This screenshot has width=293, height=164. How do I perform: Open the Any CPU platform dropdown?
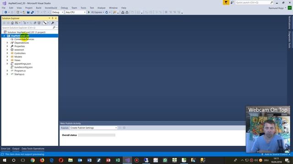76,12
